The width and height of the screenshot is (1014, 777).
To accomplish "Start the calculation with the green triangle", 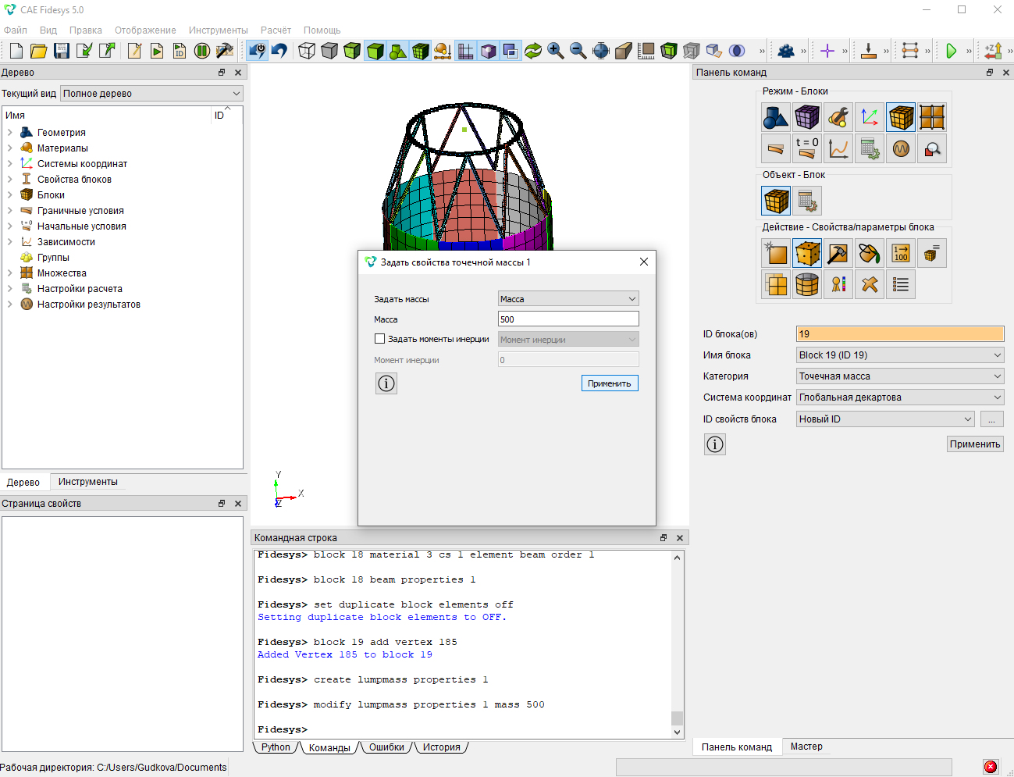I will click(952, 51).
